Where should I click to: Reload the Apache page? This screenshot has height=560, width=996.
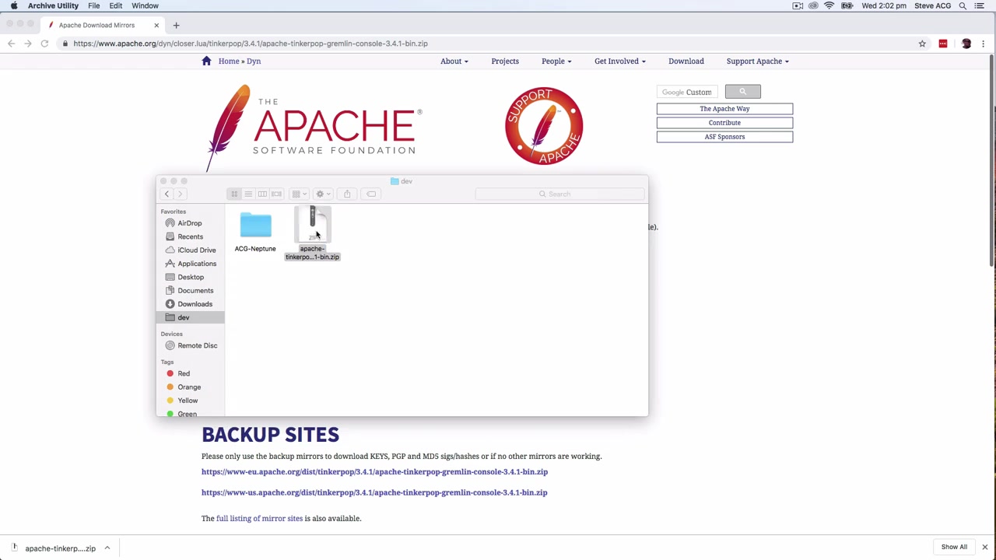[x=44, y=44]
